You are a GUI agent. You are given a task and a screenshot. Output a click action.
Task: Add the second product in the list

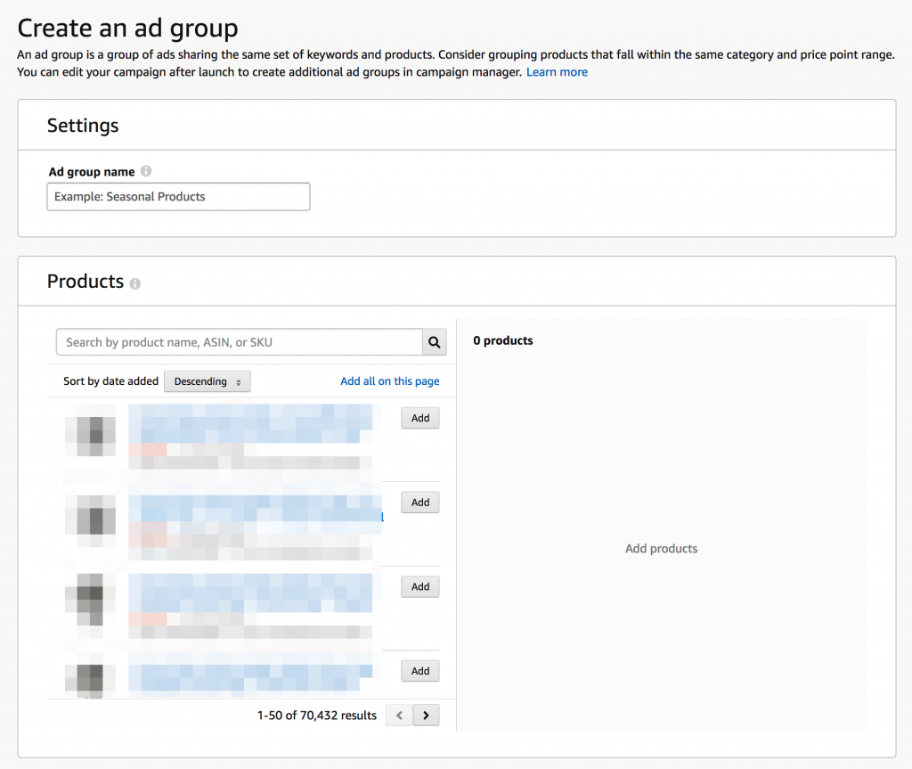pos(419,503)
